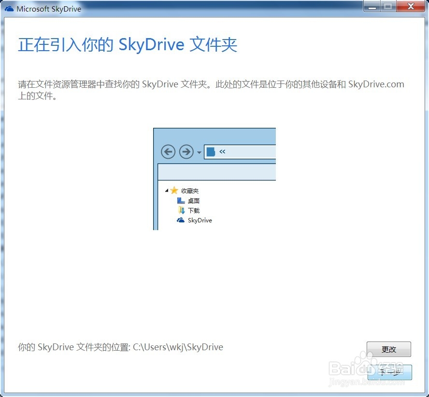Screen dimensions: 429x397
Task: Click the 更改 button to change folder location
Action: pos(388,349)
